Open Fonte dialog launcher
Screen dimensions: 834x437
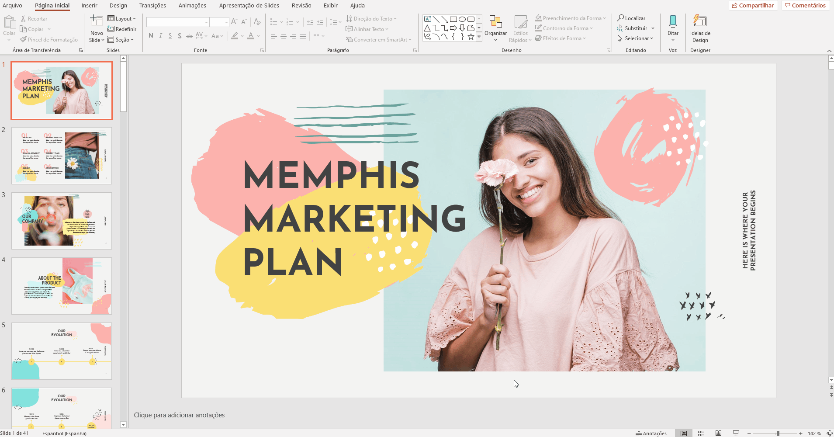click(262, 50)
